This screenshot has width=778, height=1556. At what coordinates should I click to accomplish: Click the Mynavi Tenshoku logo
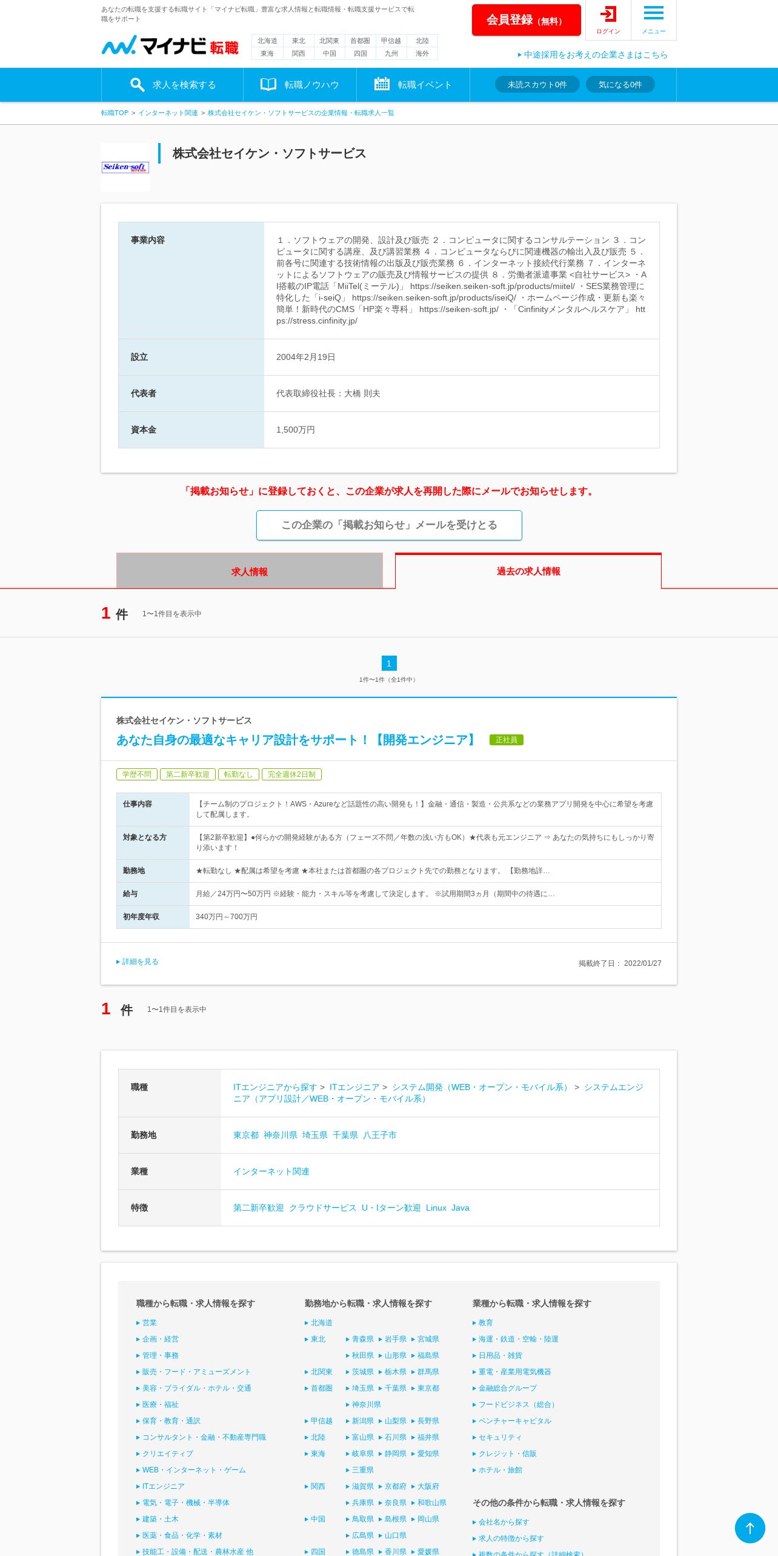[x=170, y=45]
